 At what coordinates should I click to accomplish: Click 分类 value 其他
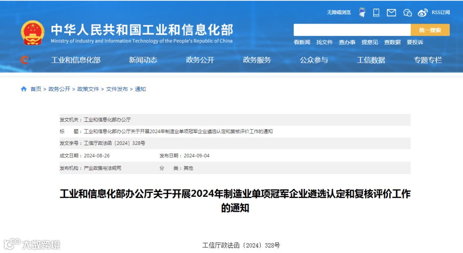click(x=188, y=168)
